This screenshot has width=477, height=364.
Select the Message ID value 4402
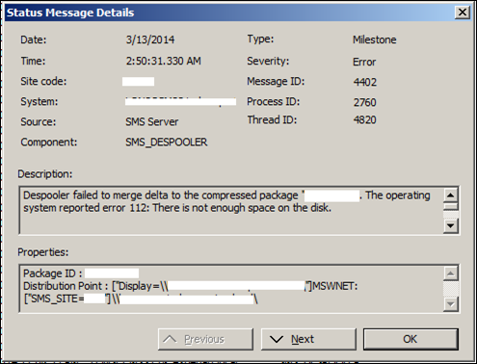click(x=365, y=82)
